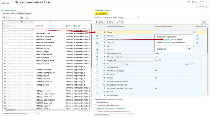Click the round icon in the top-right title bar
210x117 pixels.
[193, 2]
